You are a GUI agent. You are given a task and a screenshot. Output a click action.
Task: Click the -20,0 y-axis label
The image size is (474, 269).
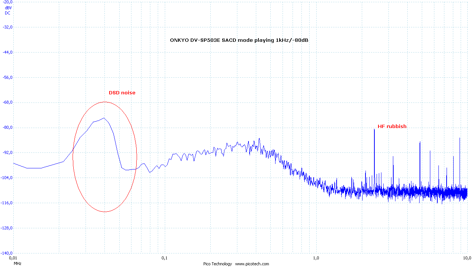[x=7, y=2]
